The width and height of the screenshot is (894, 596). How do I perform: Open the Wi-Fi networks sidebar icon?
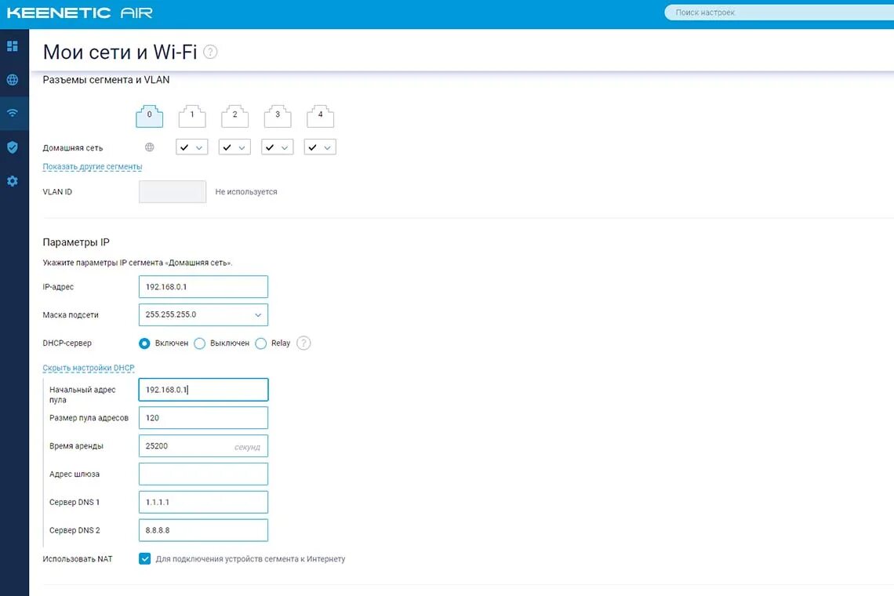click(x=13, y=113)
